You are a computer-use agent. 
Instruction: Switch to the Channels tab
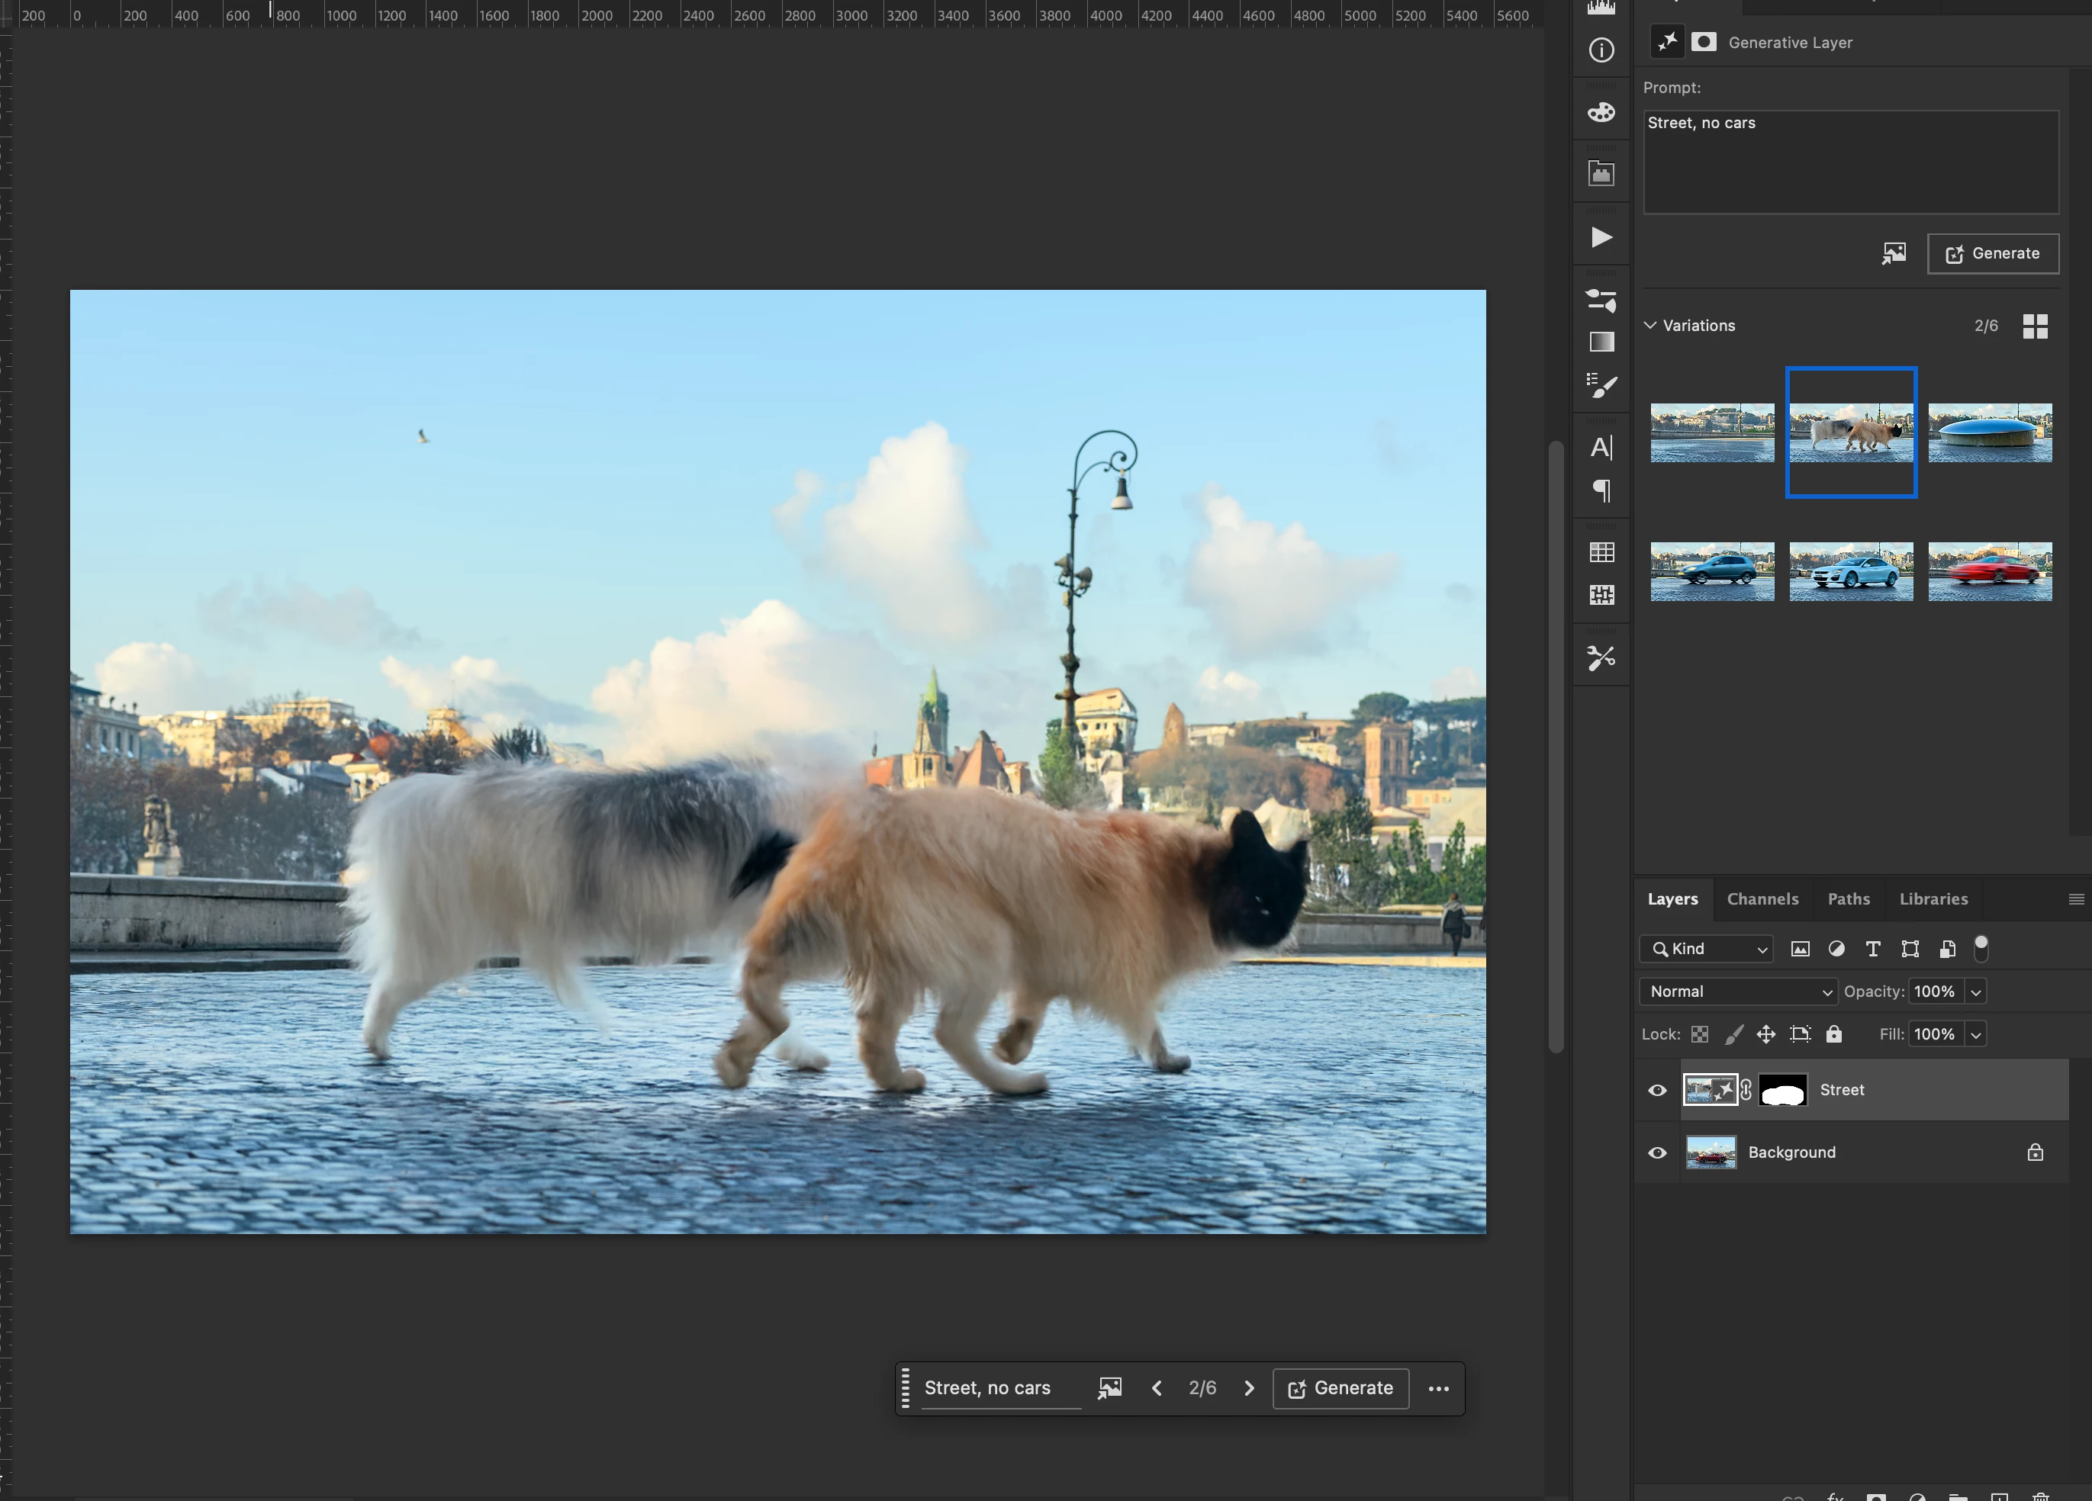(1762, 899)
